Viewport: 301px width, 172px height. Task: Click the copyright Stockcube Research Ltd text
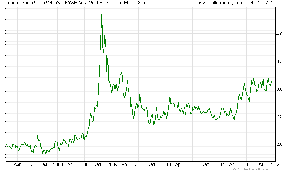pyautogui.click(x=254, y=170)
